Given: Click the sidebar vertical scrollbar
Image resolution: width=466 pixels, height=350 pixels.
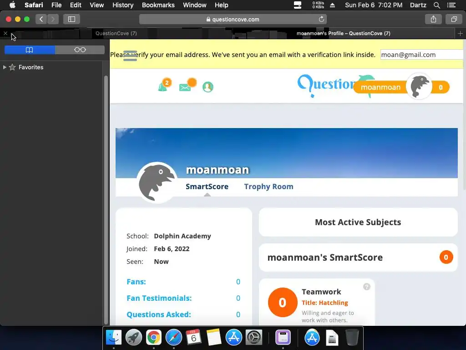Looking at the screenshot, I should tap(106, 200).
